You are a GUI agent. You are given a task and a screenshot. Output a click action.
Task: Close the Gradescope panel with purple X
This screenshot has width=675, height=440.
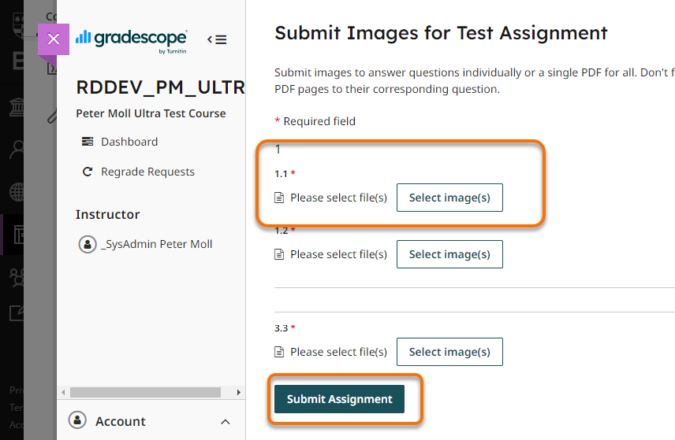(54, 39)
